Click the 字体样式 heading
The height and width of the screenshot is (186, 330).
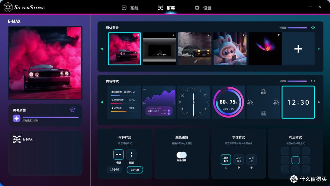[239, 137]
